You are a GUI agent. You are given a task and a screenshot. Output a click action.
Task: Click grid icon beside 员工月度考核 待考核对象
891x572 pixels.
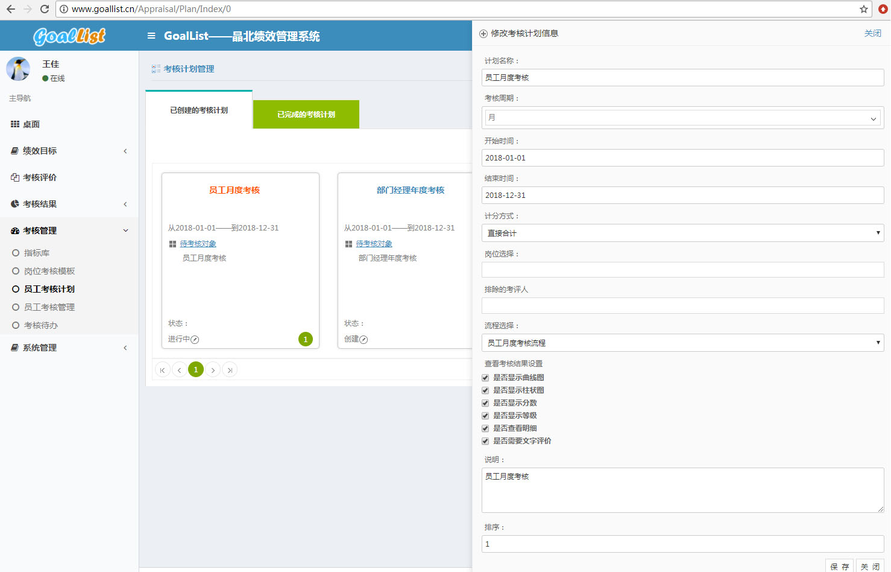pyautogui.click(x=172, y=244)
